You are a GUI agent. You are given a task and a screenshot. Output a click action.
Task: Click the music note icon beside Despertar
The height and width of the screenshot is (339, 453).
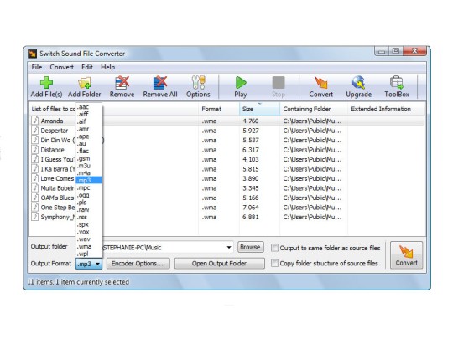pyautogui.click(x=35, y=131)
